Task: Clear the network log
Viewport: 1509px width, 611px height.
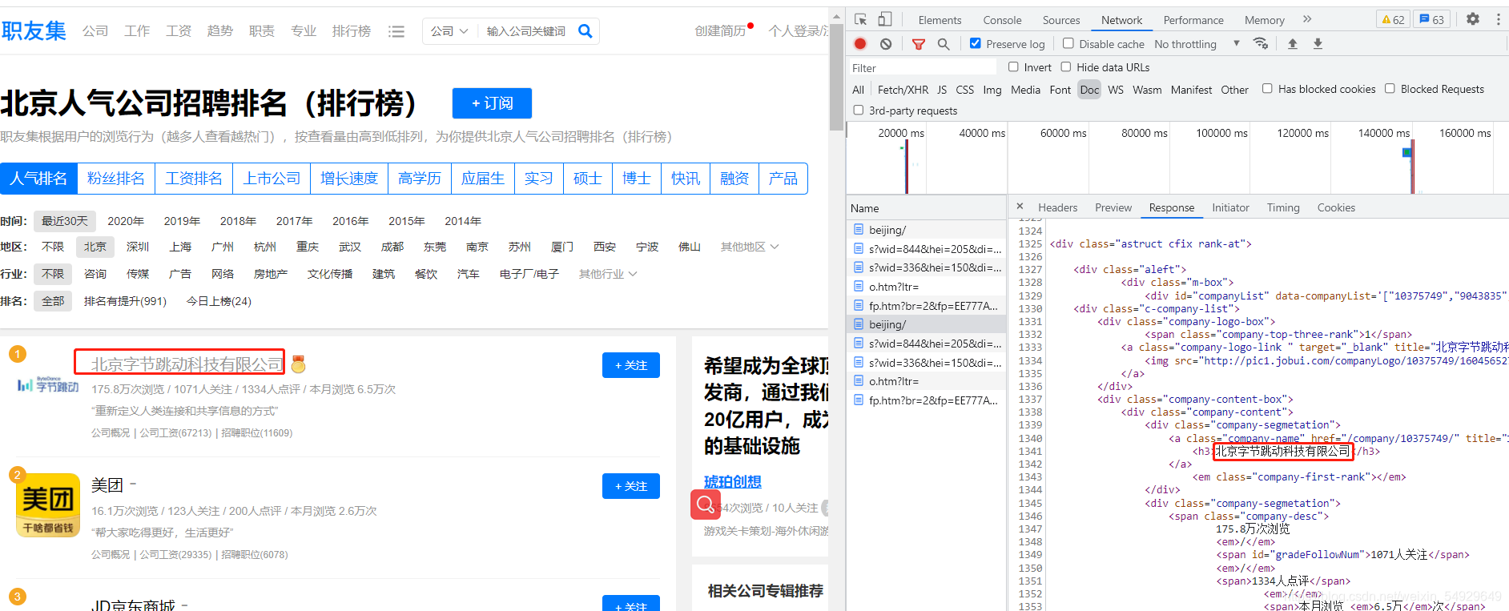Action: [886, 44]
